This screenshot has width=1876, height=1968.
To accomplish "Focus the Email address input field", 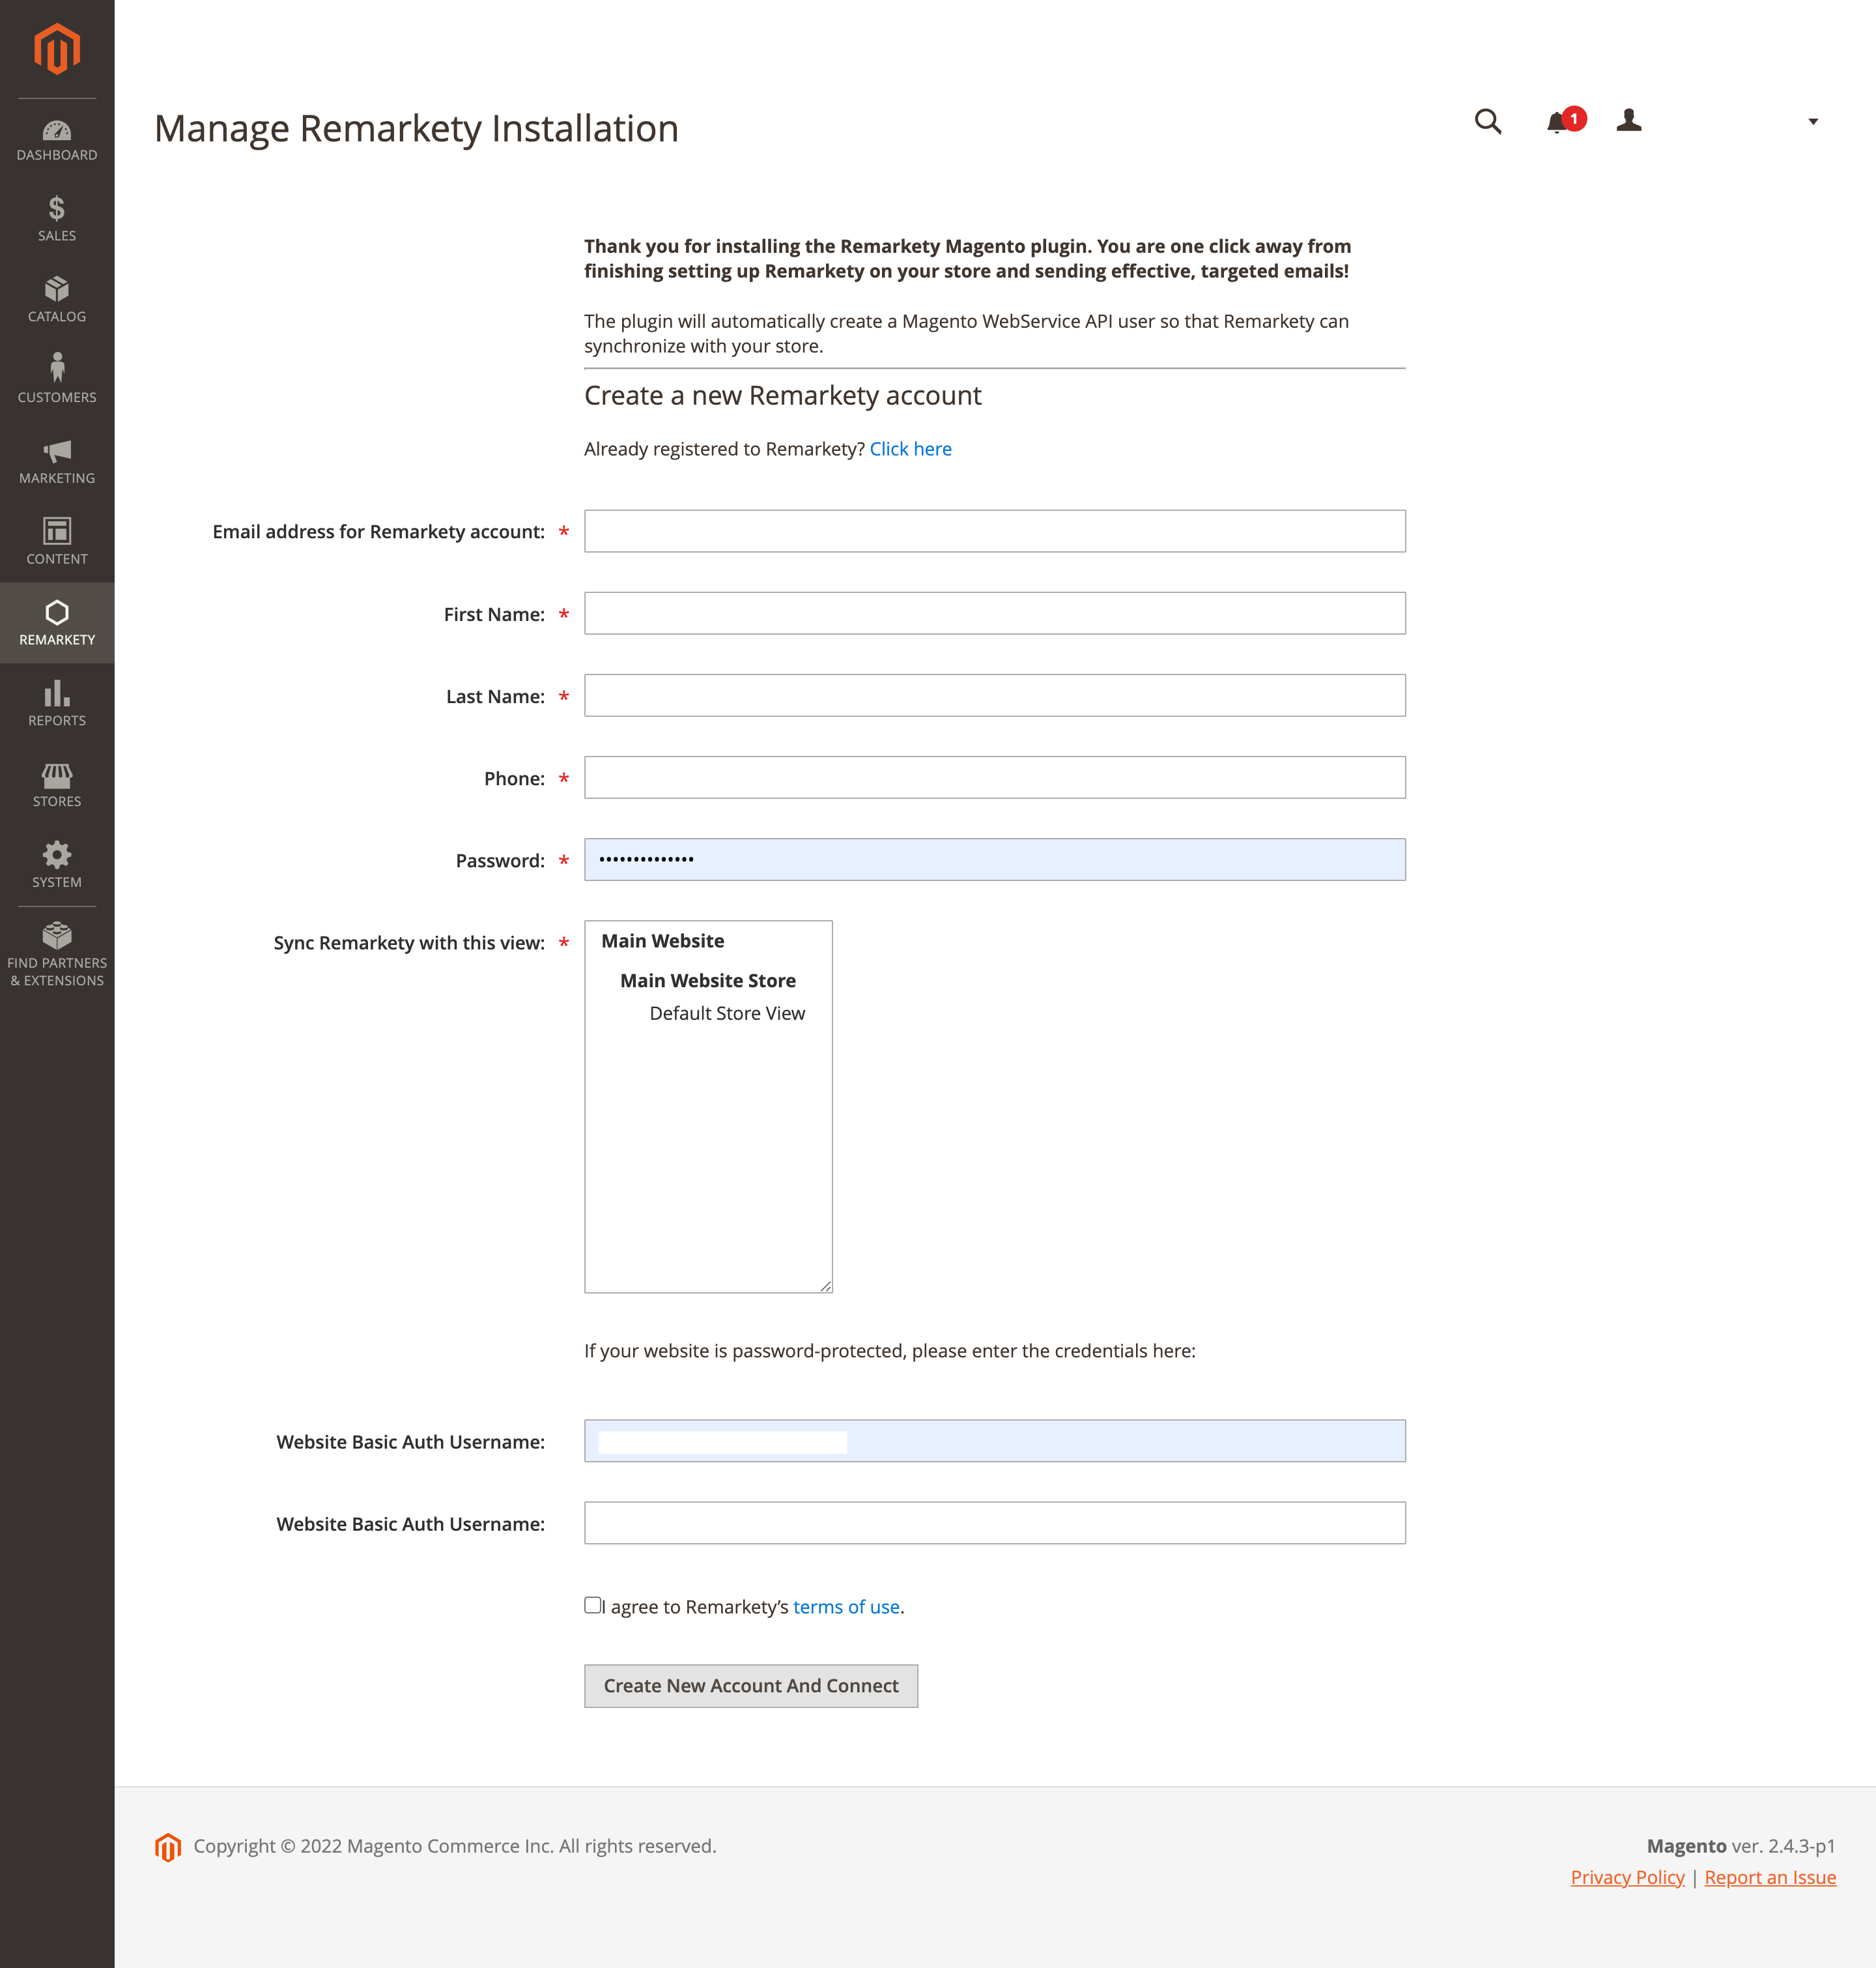I will 995,531.
